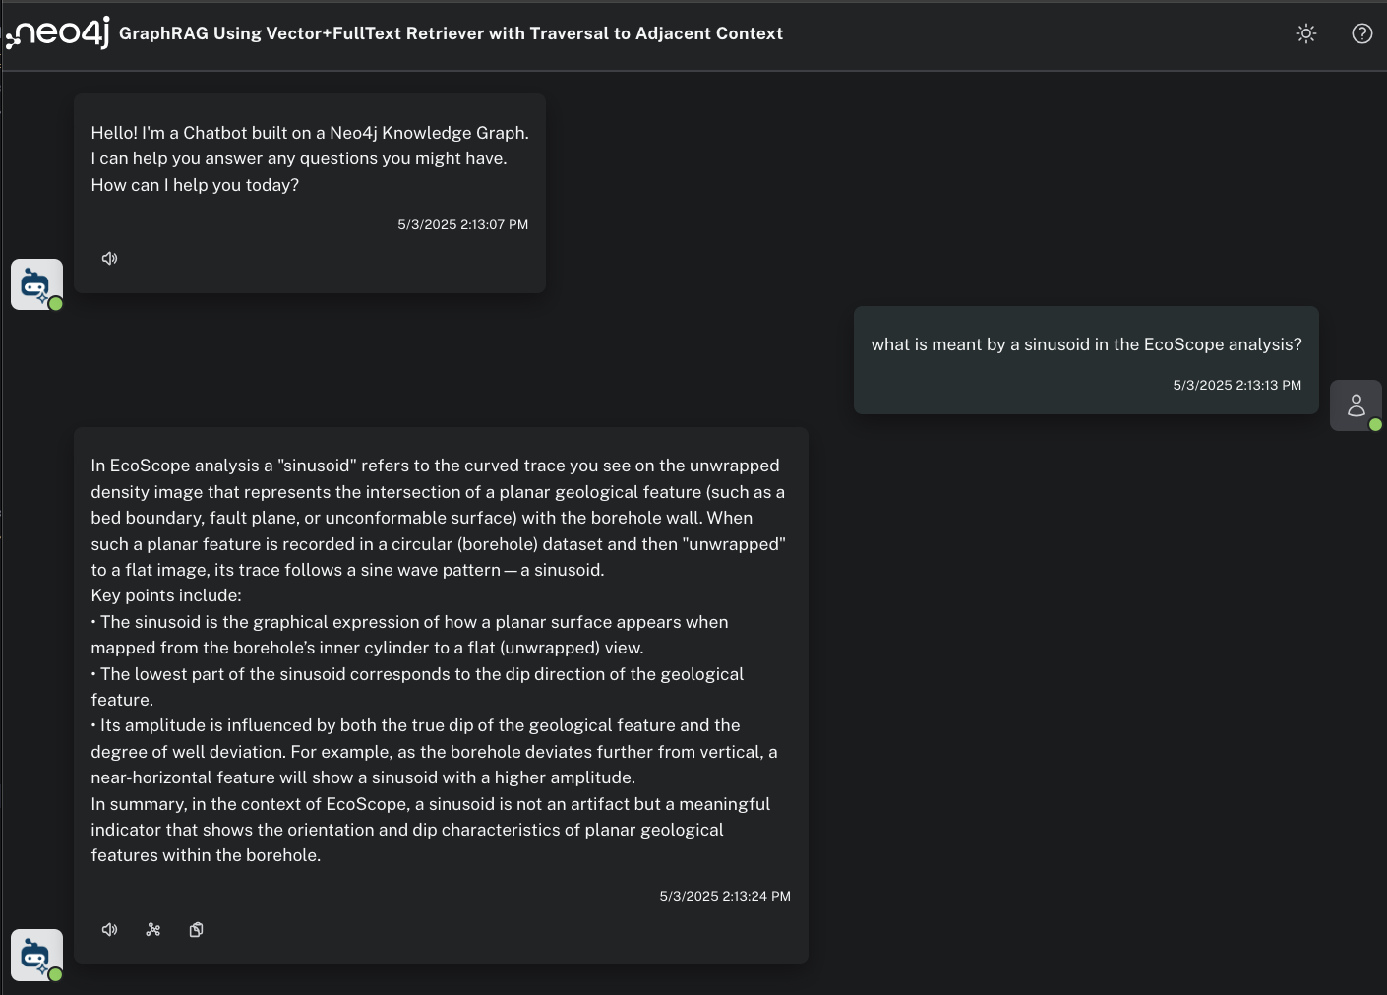Click the green online status dot on chatbot avatar
The image size is (1387, 995).
coord(56,304)
